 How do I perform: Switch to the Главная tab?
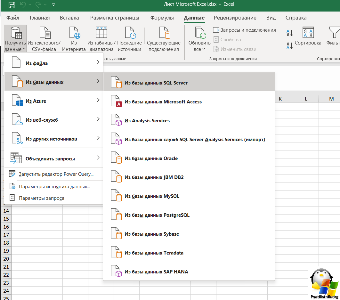point(40,18)
